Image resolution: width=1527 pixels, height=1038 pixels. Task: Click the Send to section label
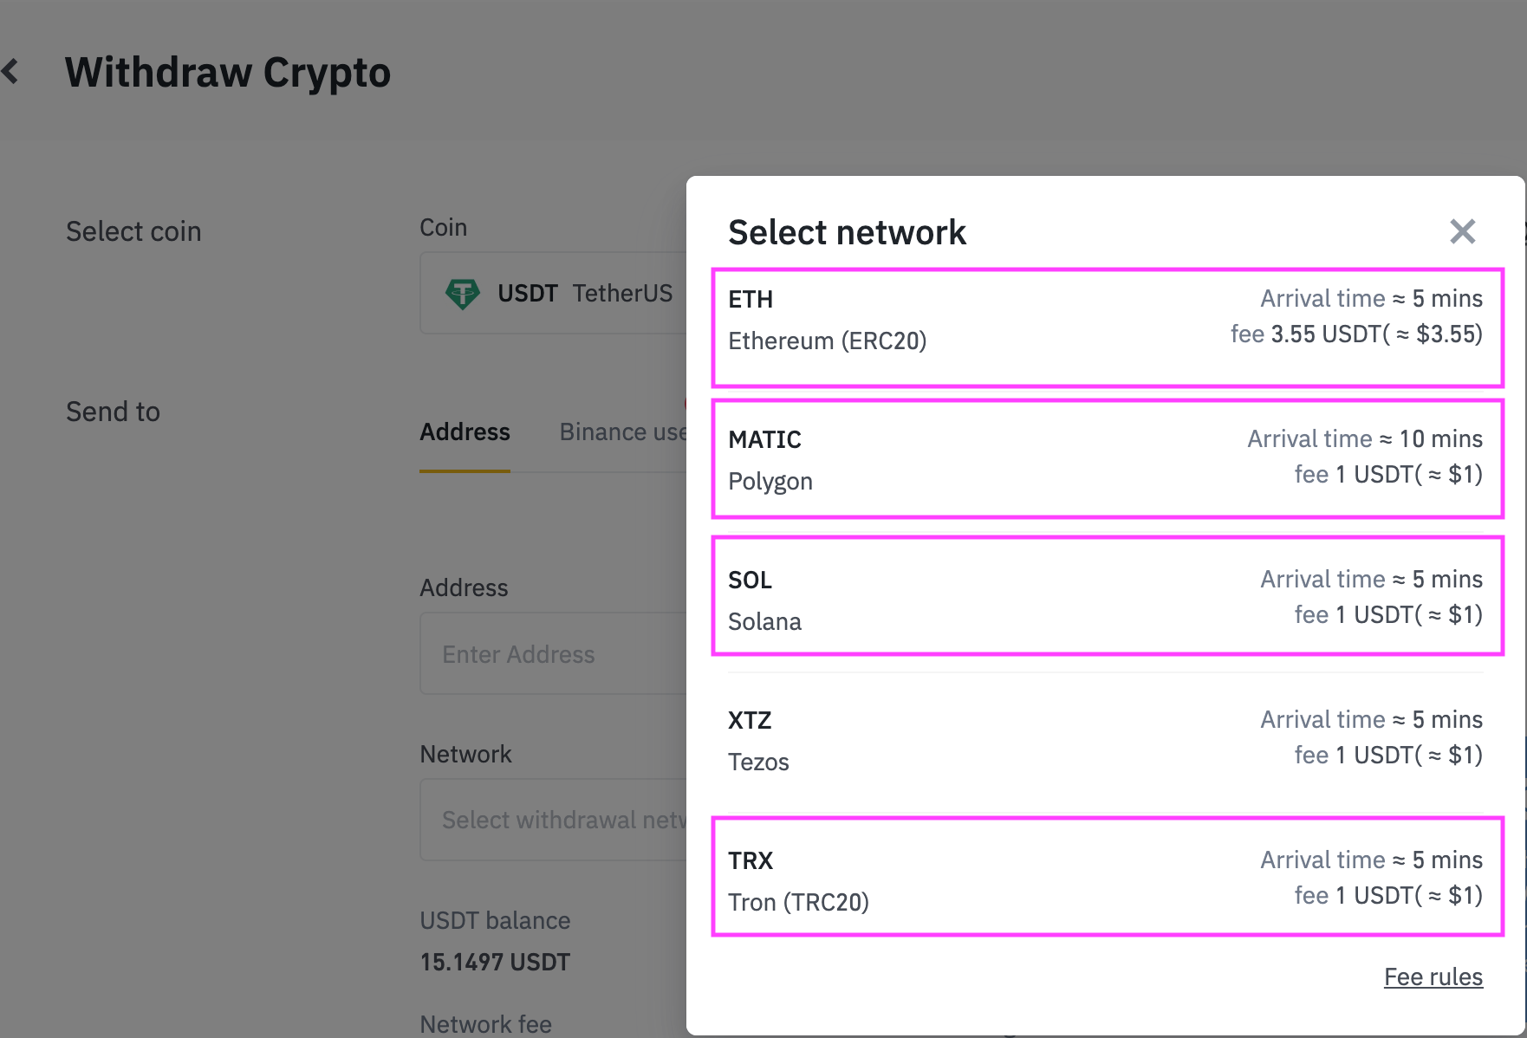(114, 412)
